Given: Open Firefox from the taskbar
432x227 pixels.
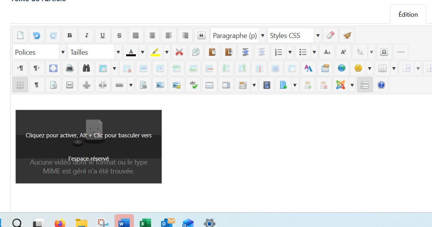Looking at the screenshot, I should 60,223.
